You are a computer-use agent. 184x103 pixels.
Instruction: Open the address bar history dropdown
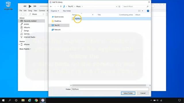pos(116,6)
